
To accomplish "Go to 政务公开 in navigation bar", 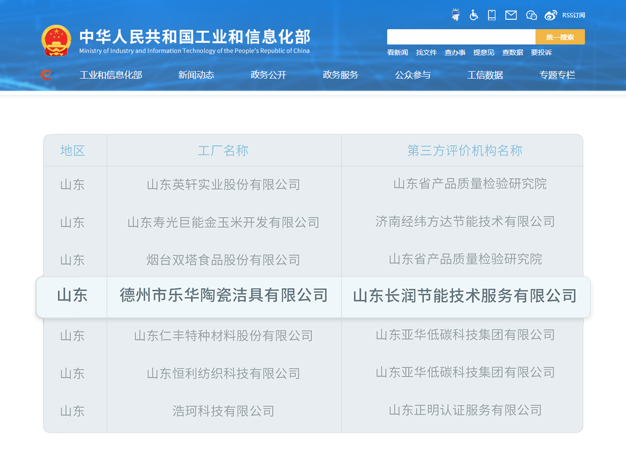I will point(269,75).
